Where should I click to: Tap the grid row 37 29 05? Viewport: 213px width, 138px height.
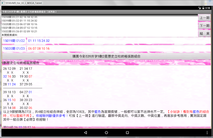(26, 84)
